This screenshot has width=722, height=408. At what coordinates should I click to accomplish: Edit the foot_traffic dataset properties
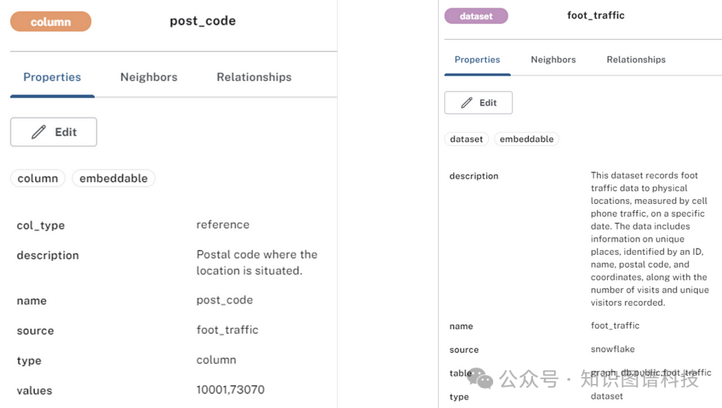pyautogui.click(x=479, y=102)
